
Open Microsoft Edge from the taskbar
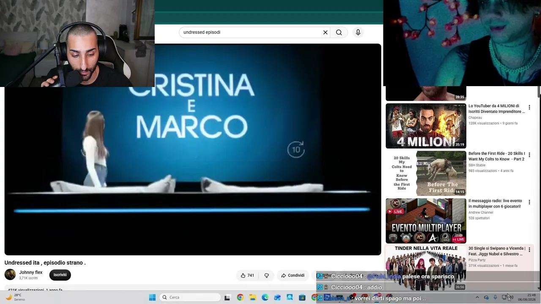coord(265,297)
